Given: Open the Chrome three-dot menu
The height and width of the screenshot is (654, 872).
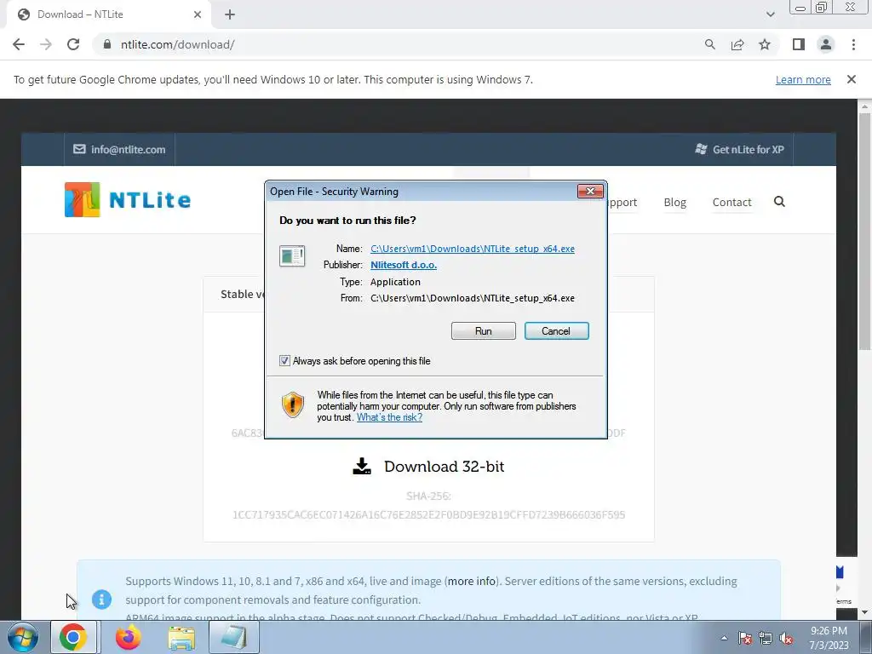Looking at the screenshot, I should [853, 44].
